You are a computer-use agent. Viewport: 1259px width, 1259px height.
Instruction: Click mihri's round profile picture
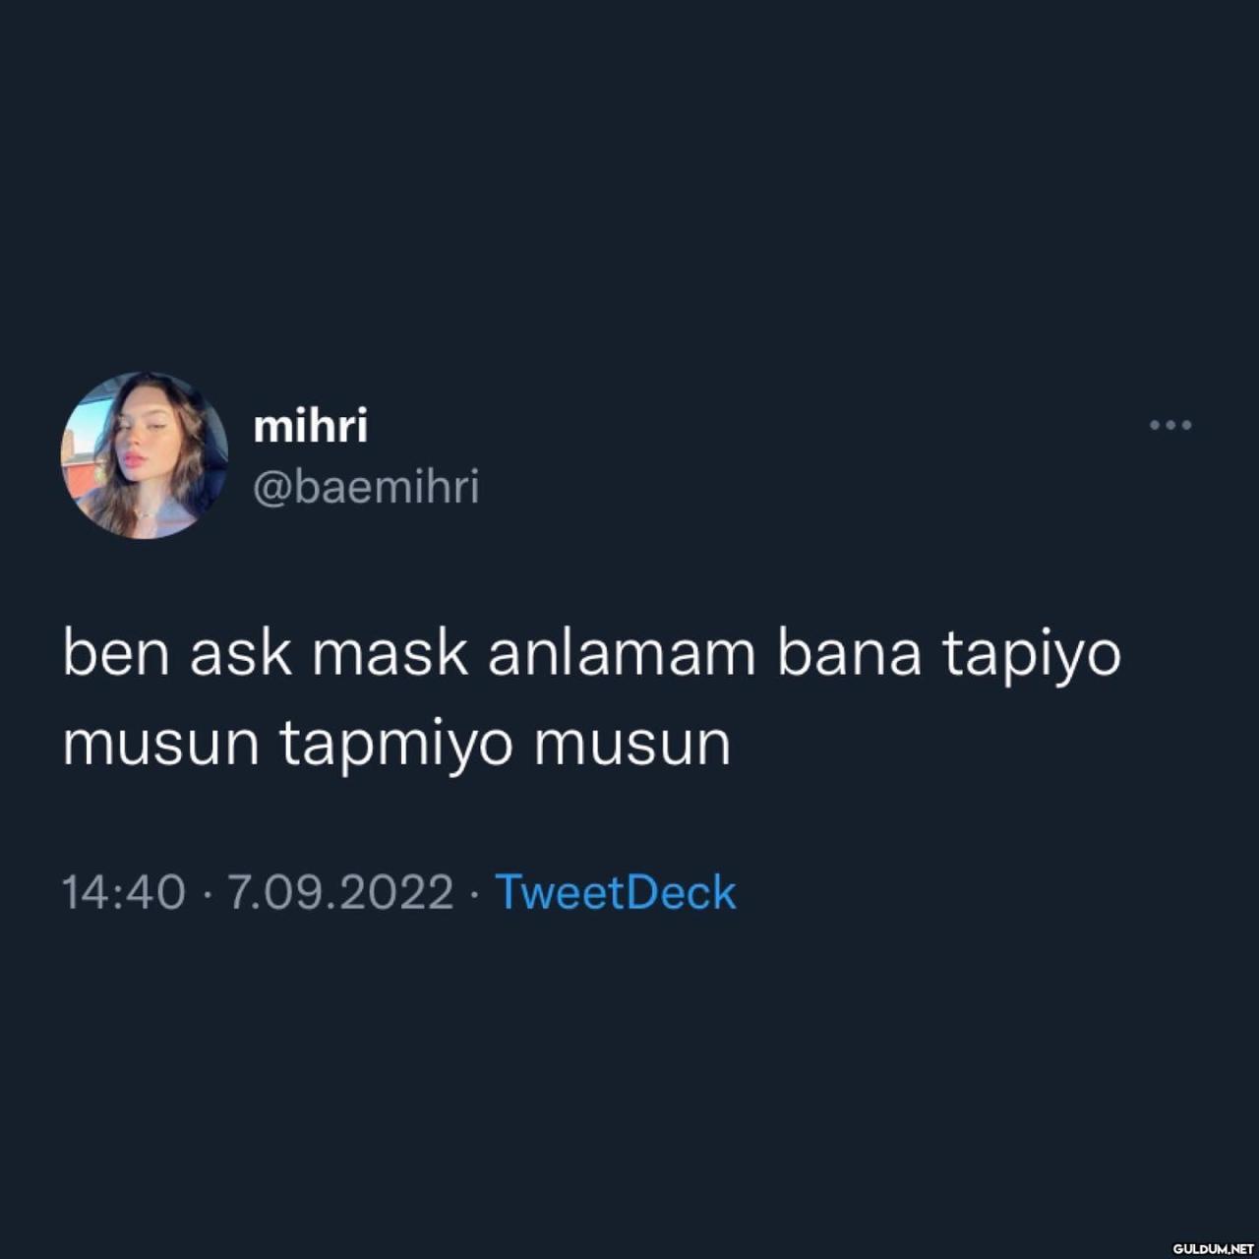(x=145, y=455)
